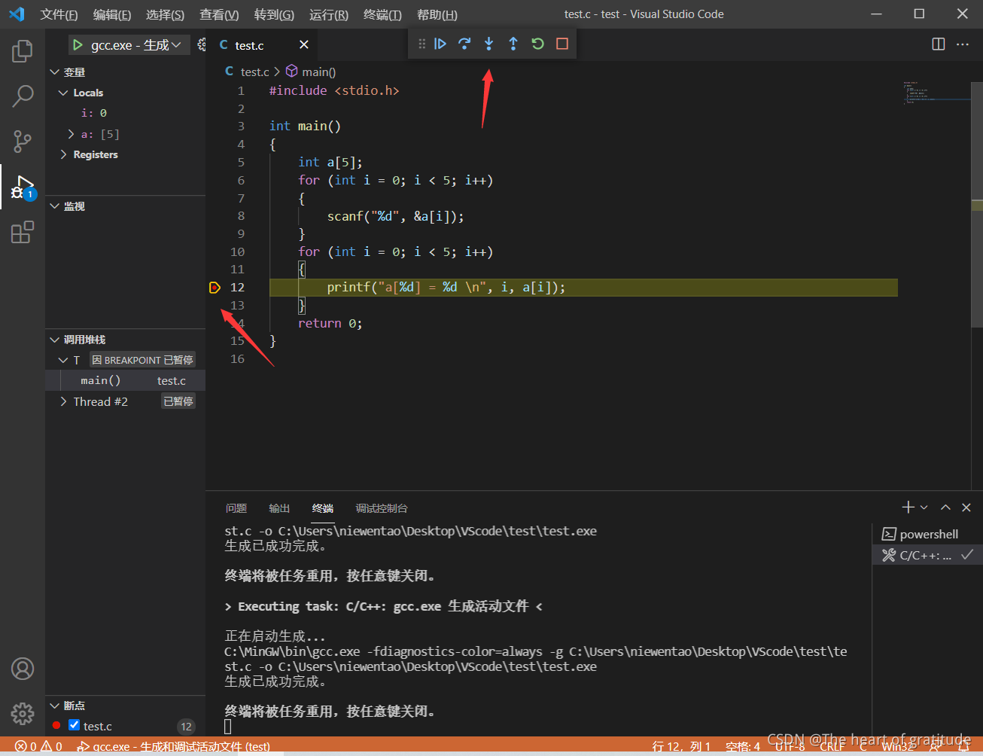Viewport: 983px width, 756px height.
Task: Open the Explorer view in activity bar
Action: coord(23,51)
